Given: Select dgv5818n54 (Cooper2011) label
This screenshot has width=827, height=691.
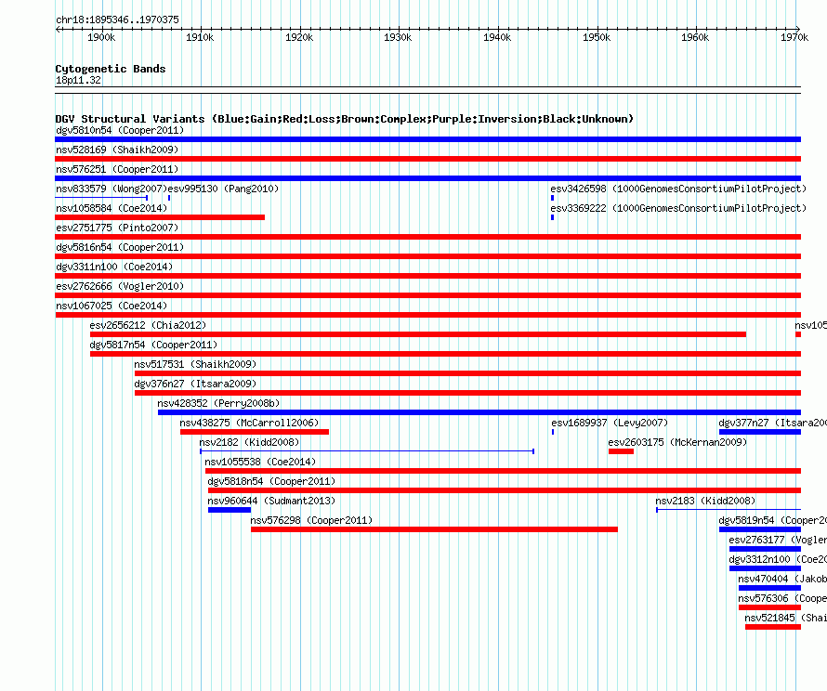Looking at the screenshot, I should 271,481.
